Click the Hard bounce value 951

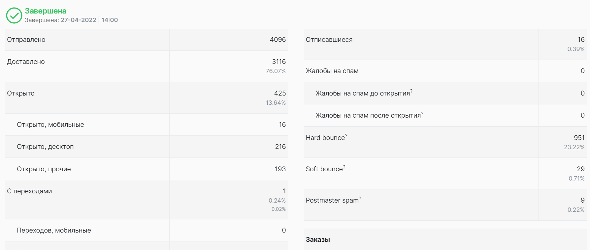pyautogui.click(x=579, y=138)
